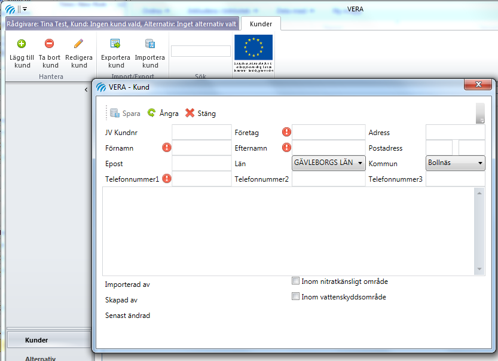498x361 pixels.
Task: Click the Efternamn validation error icon
Action: (286, 147)
